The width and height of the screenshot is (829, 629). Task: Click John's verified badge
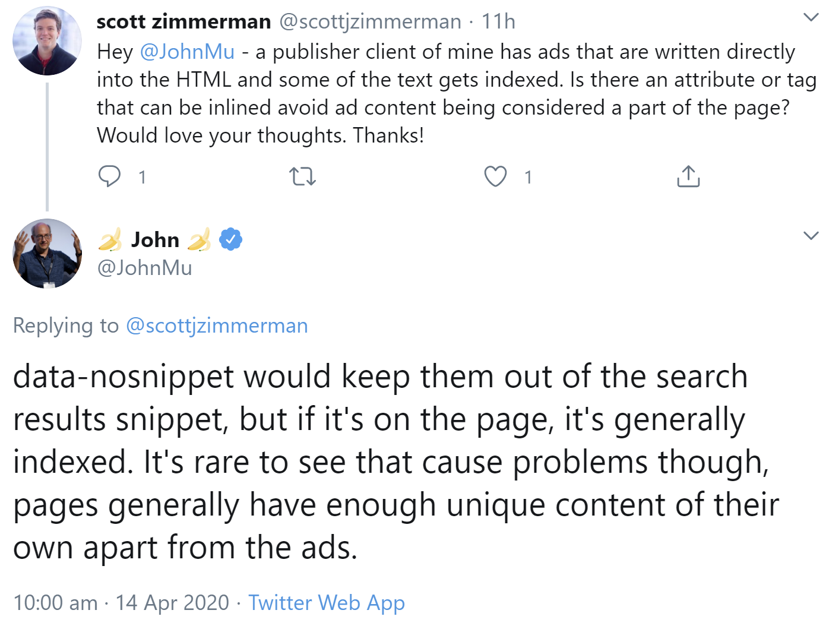click(x=230, y=238)
